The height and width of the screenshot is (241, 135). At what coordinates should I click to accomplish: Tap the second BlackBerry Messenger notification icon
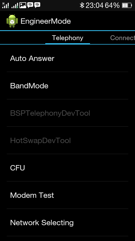[37, 5]
